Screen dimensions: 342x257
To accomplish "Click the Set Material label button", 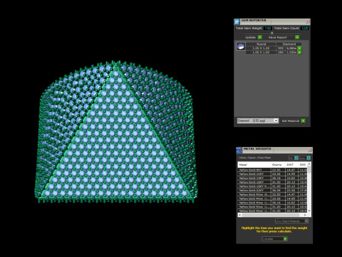I will [291, 121].
